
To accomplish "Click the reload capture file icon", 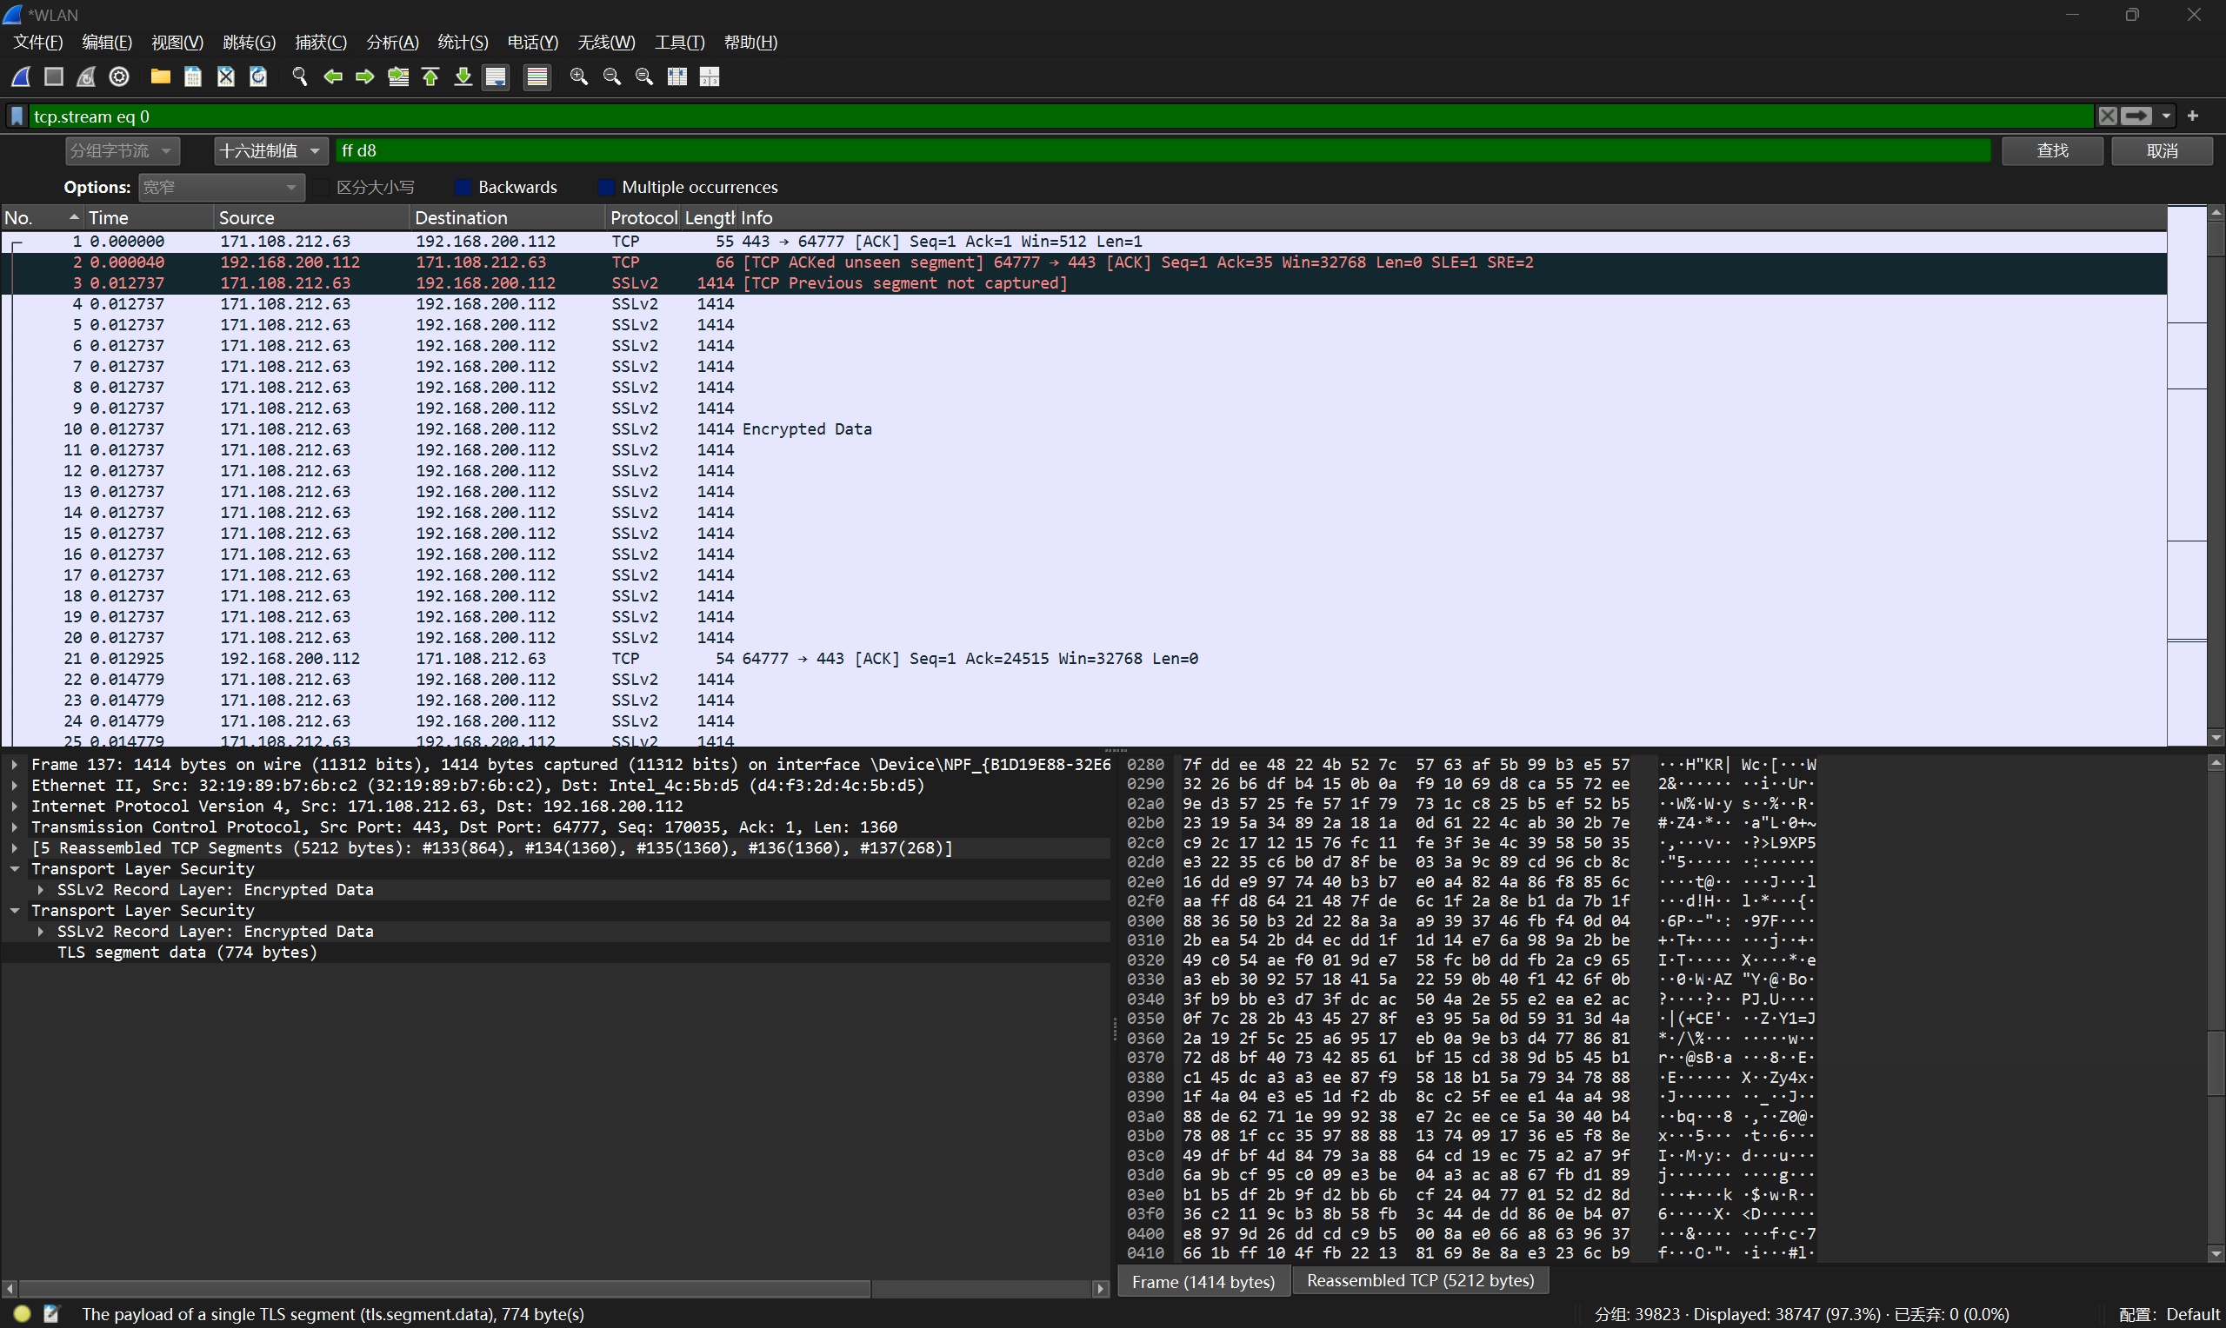I will (258, 77).
